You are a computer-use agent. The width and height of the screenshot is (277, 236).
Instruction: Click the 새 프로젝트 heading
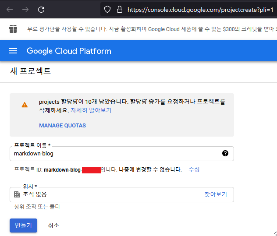pyautogui.click(x=30, y=71)
